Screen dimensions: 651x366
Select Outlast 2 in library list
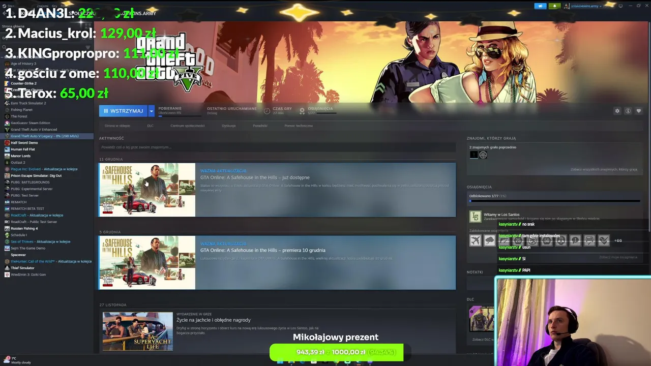coord(18,163)
